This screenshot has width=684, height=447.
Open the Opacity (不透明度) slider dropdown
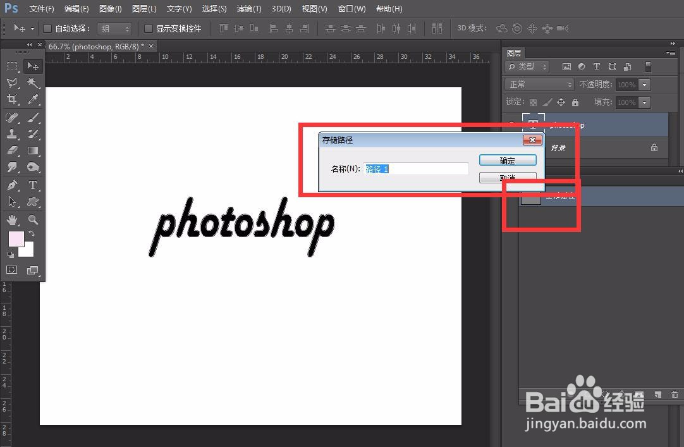click(644, 85)
